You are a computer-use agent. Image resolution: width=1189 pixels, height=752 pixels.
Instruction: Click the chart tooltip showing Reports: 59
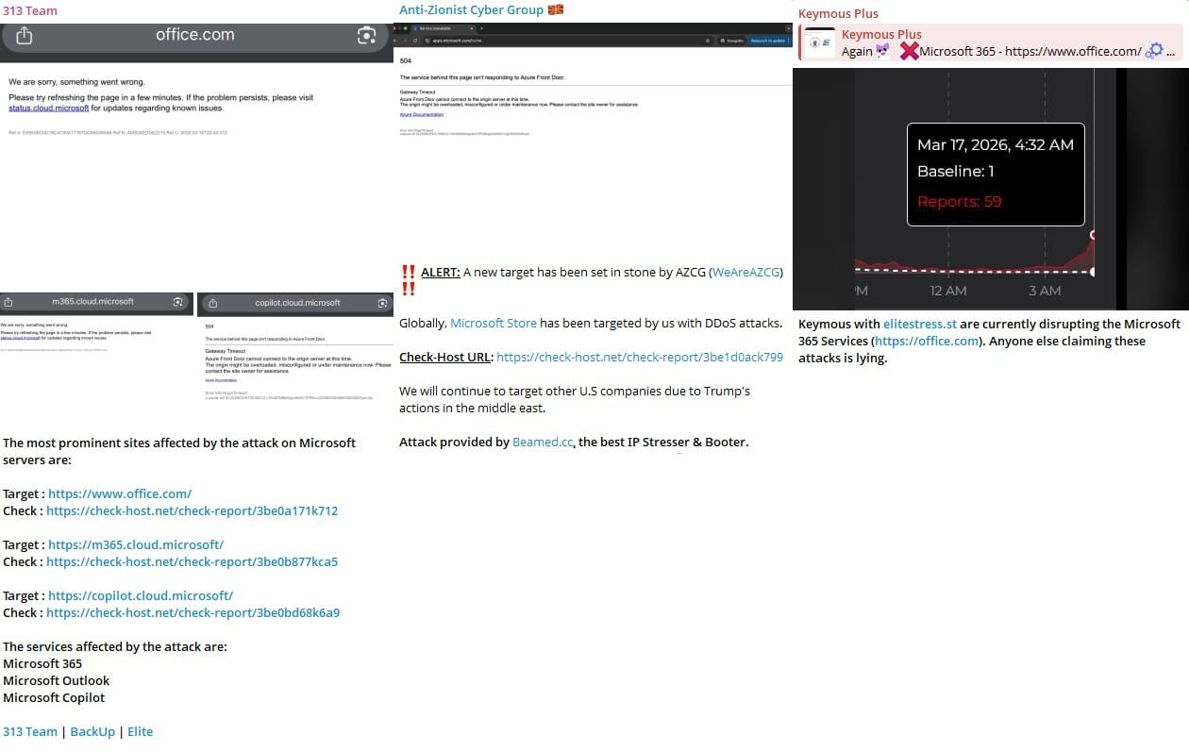(x=996, y=174)
